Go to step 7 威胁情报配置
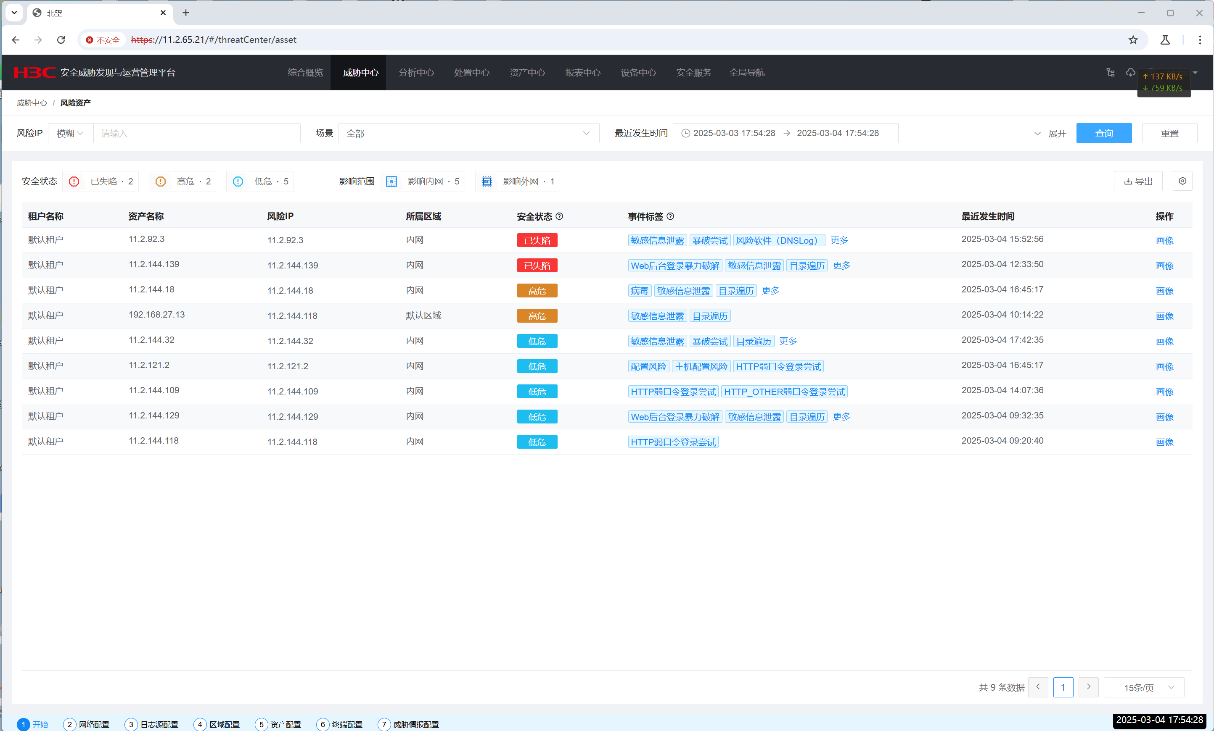 [409, 724]
